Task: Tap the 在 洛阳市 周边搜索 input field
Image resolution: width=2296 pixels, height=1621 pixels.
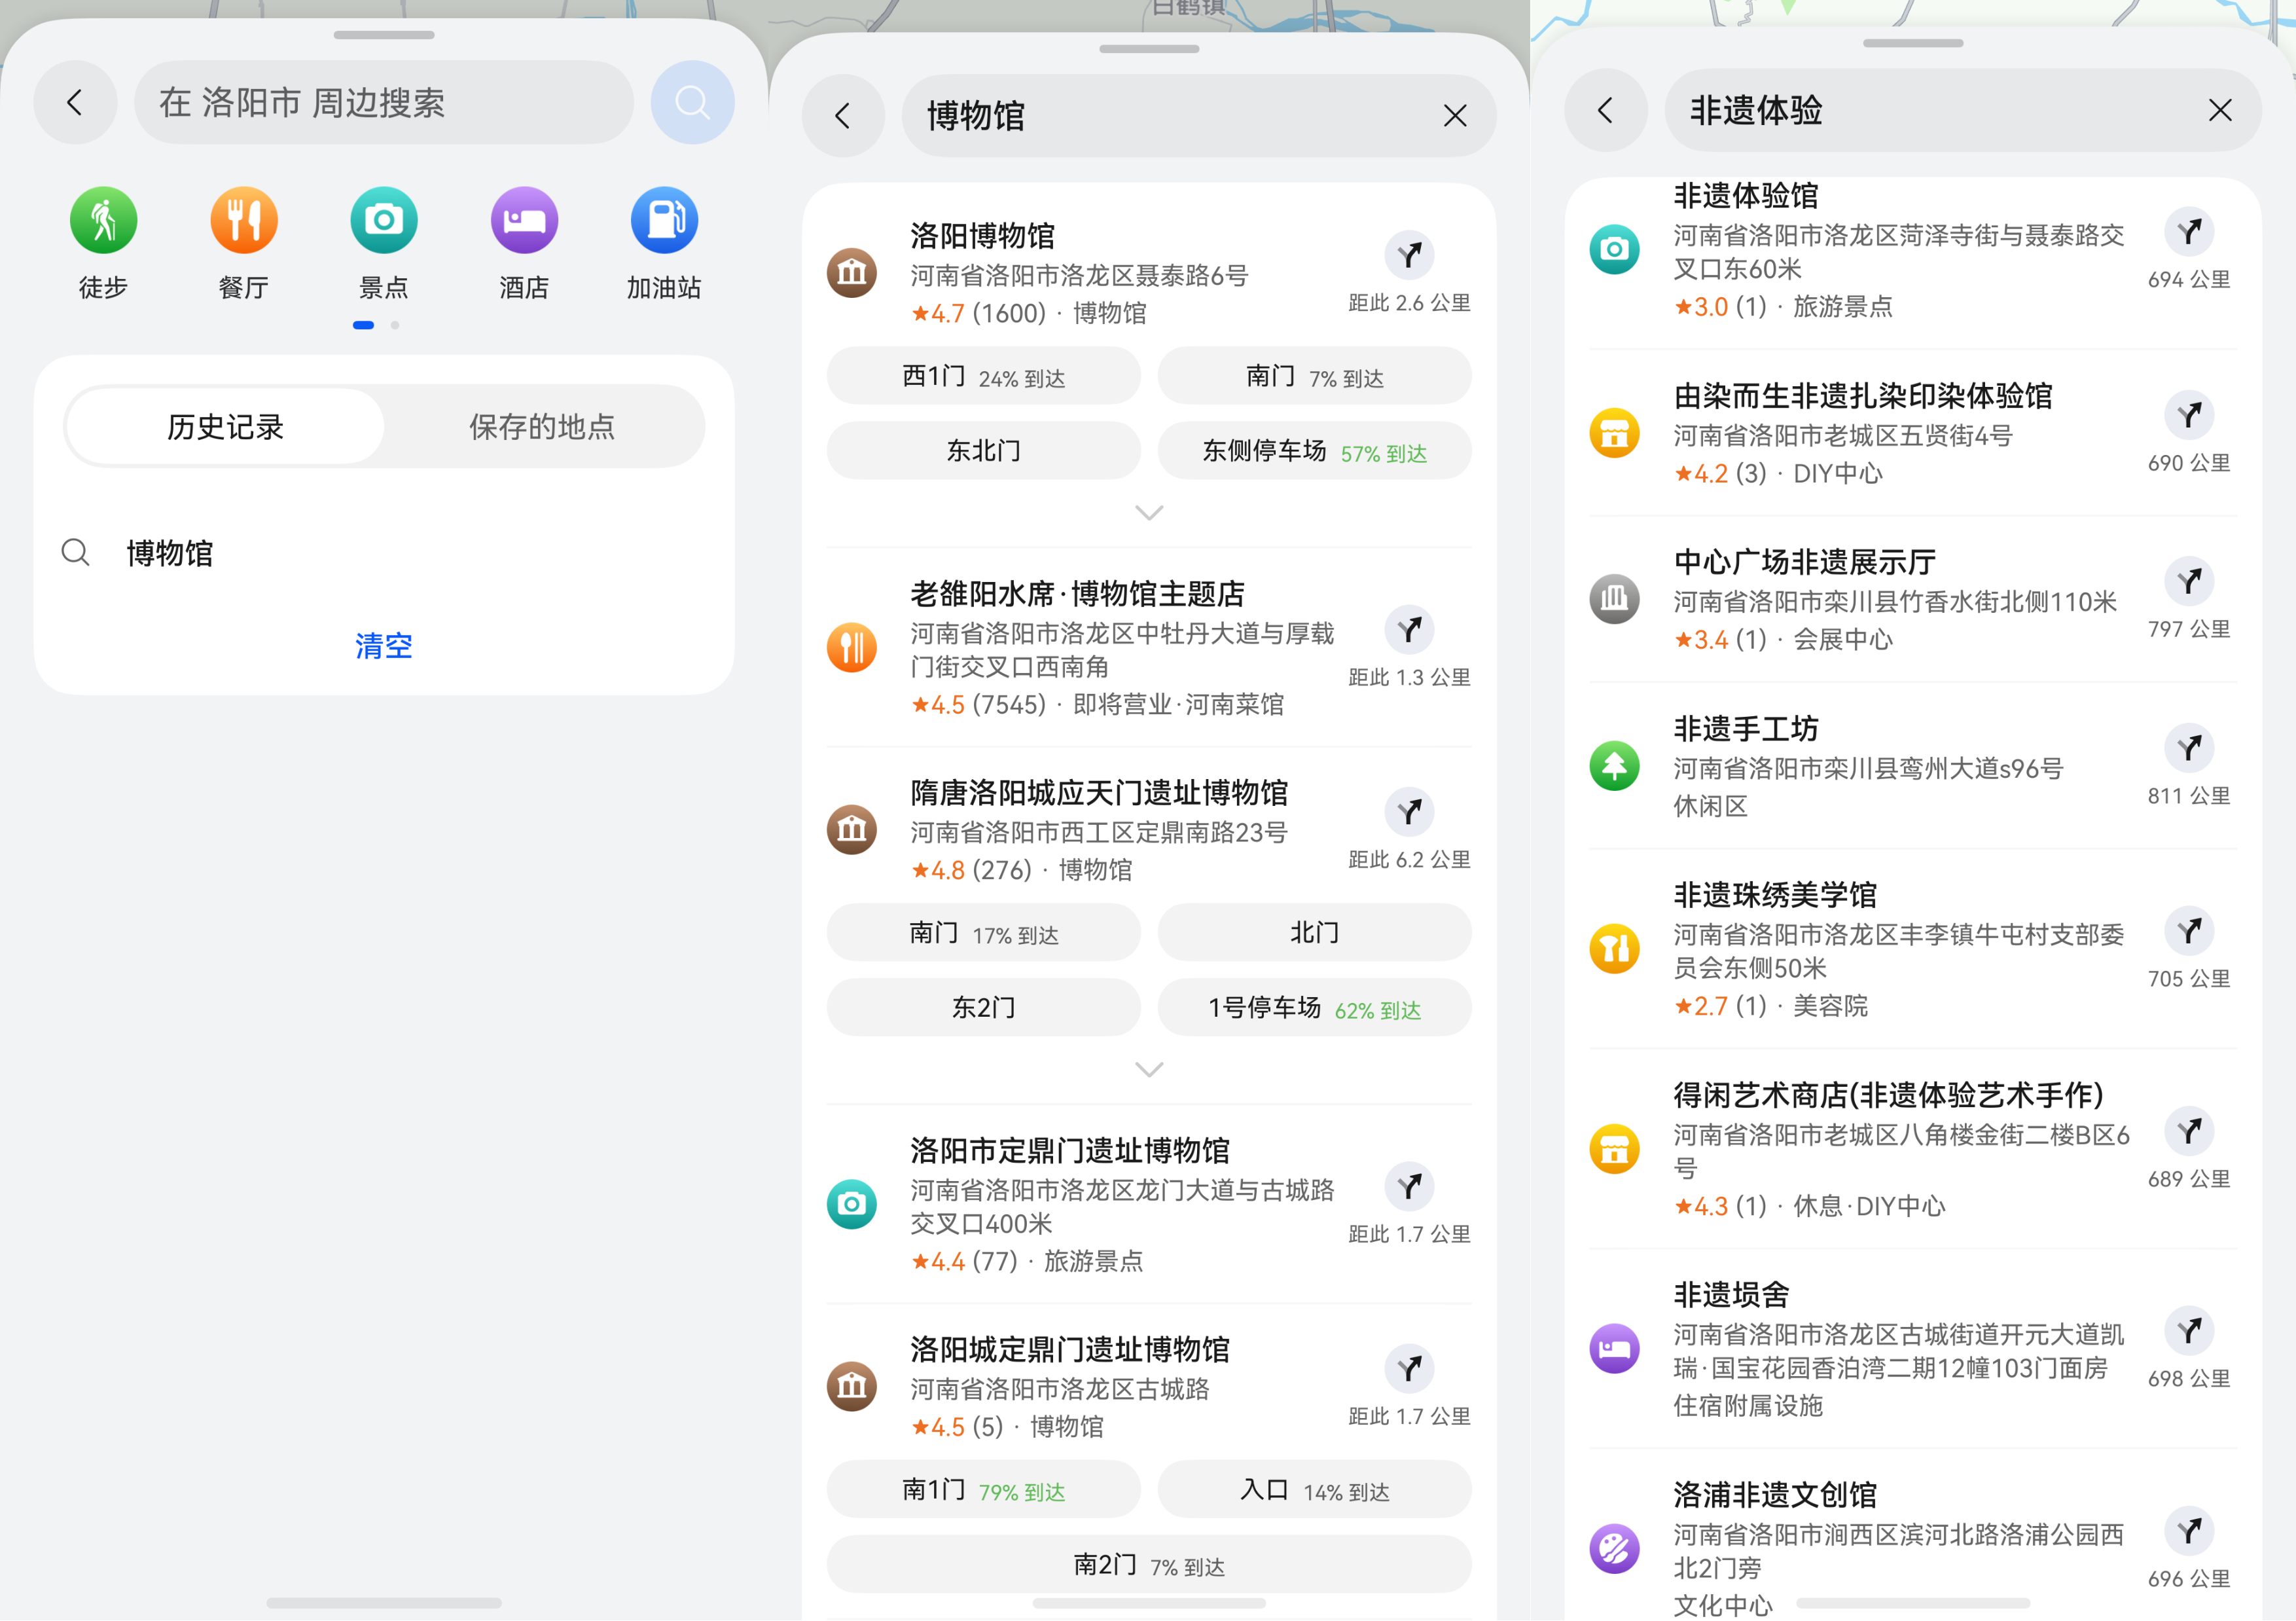Action: 384,102
